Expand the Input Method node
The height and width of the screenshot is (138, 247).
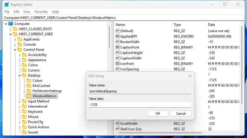tap(19, 101)
